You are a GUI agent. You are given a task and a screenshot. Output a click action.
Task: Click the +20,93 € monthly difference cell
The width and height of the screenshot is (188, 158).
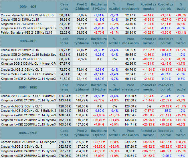149,124
